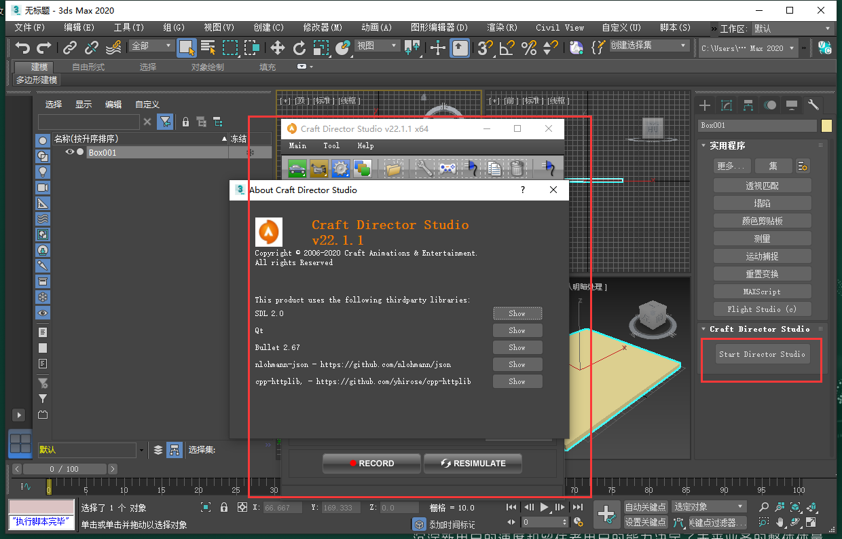Toggle visibility eye of Box001

click(69, 152)
